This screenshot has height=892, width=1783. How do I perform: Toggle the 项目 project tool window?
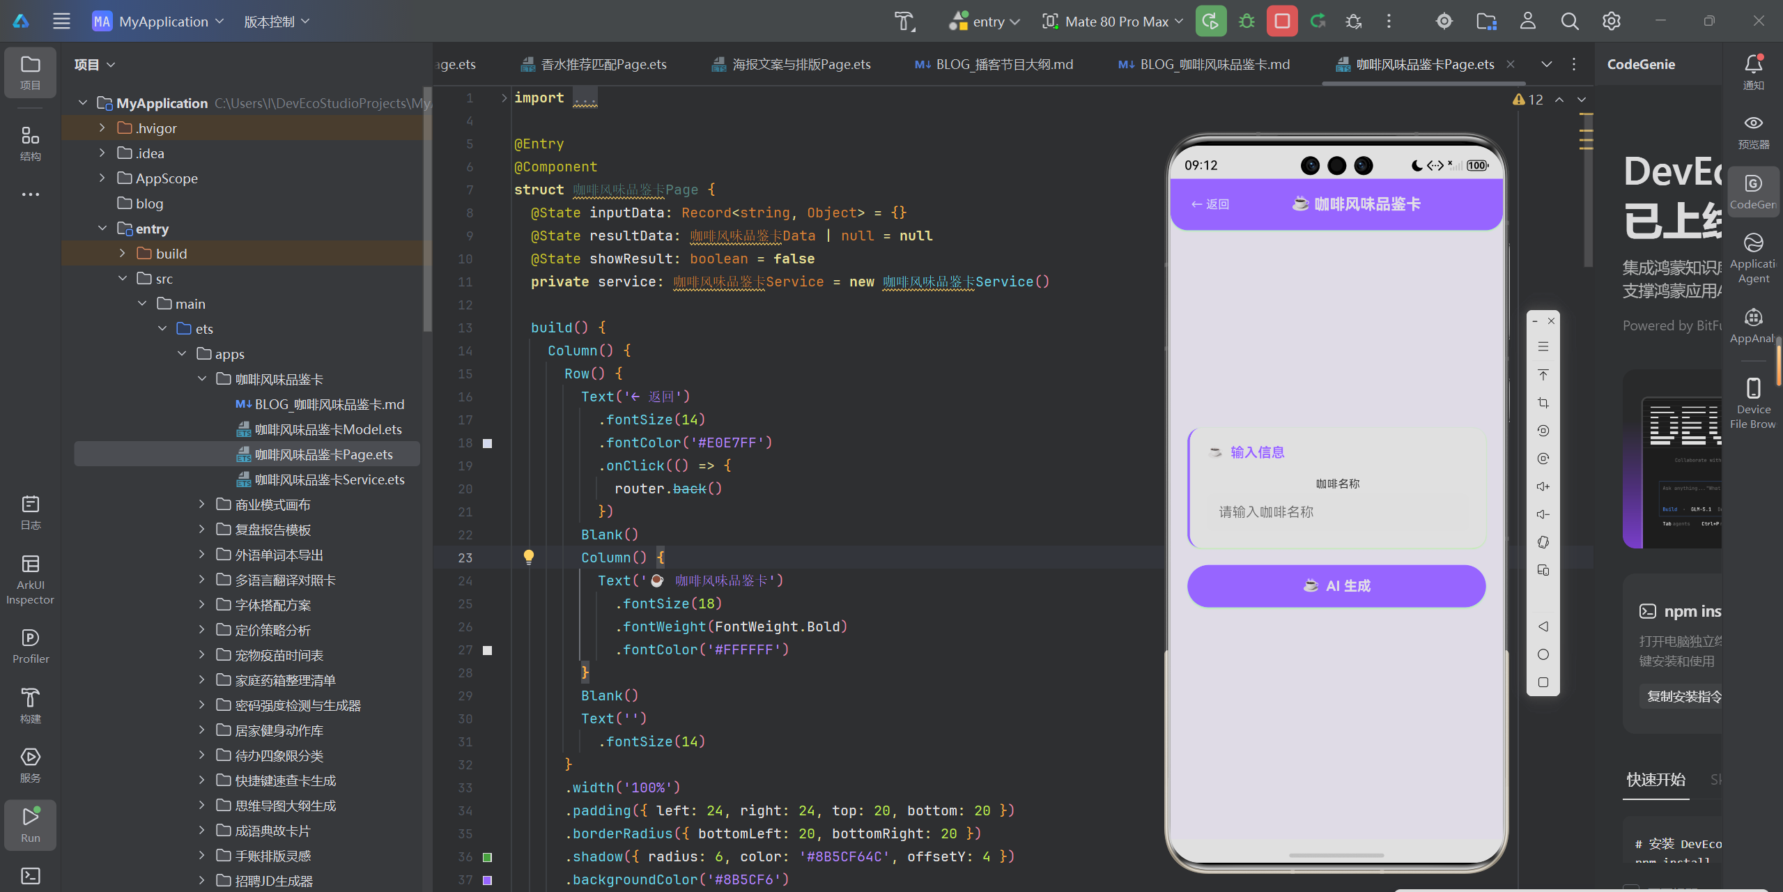pos(30,72)
